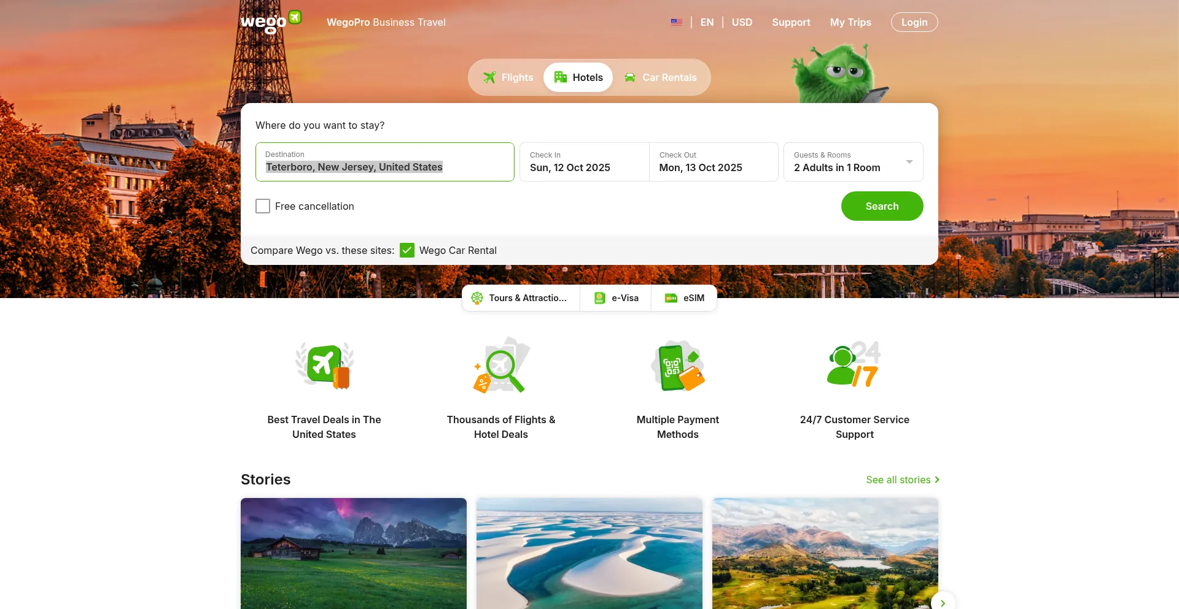Click the Hotels building icon
This screenshot has width=1179, height=609.
559,77
